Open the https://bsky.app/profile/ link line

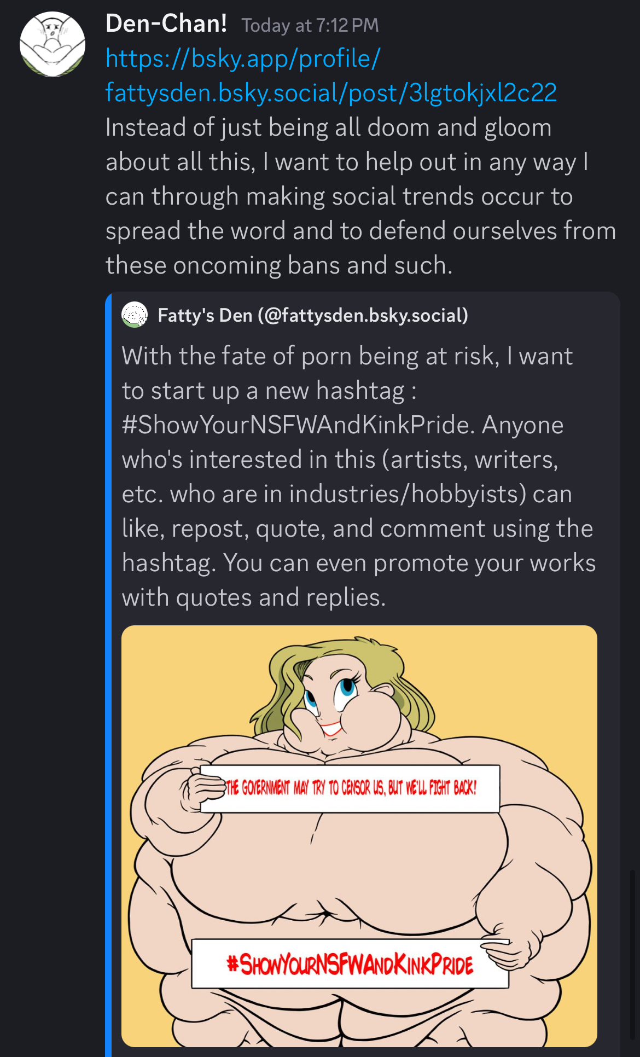click(243, 59)
